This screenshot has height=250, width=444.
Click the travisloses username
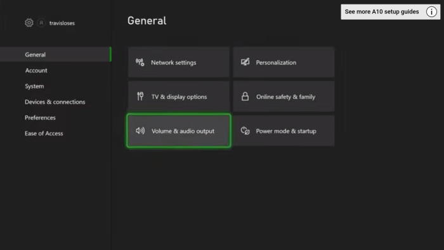[x=62, y=23]
